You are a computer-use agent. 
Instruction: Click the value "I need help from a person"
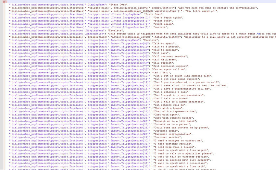[x=174, y=147]
